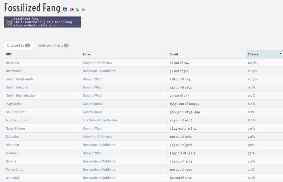Open Dangruf Wadi zone in Goblin Bushwhacker row
The width and height of the screenshot is (283, 182).
(x=93, y=96)
